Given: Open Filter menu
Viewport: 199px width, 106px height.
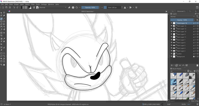Looking at the screenshot, I should 33,4.
